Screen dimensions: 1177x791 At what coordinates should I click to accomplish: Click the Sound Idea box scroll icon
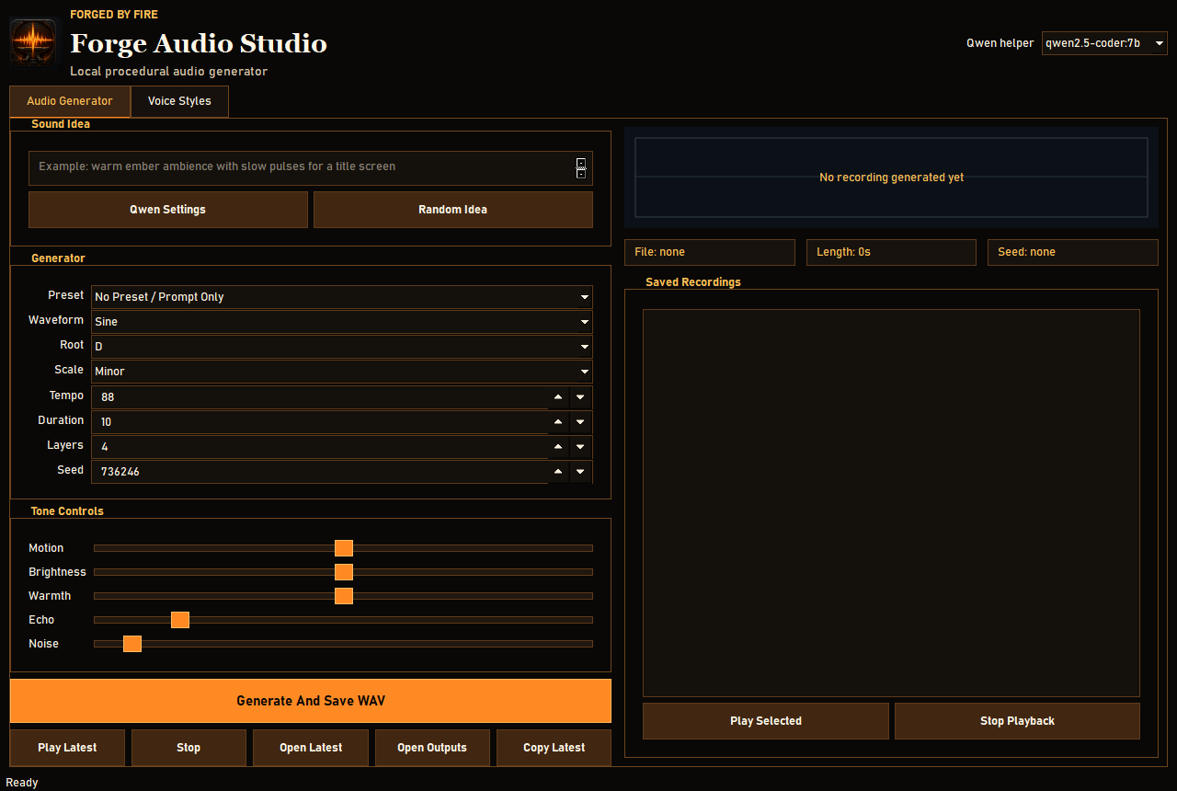click(x=581, y=167)
